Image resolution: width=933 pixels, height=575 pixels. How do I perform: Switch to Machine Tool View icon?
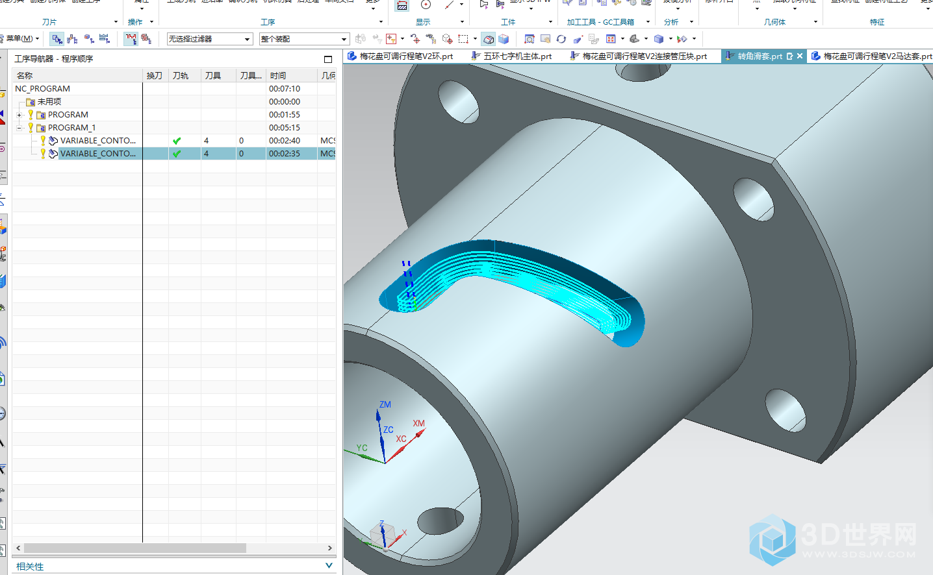[72, 39]
